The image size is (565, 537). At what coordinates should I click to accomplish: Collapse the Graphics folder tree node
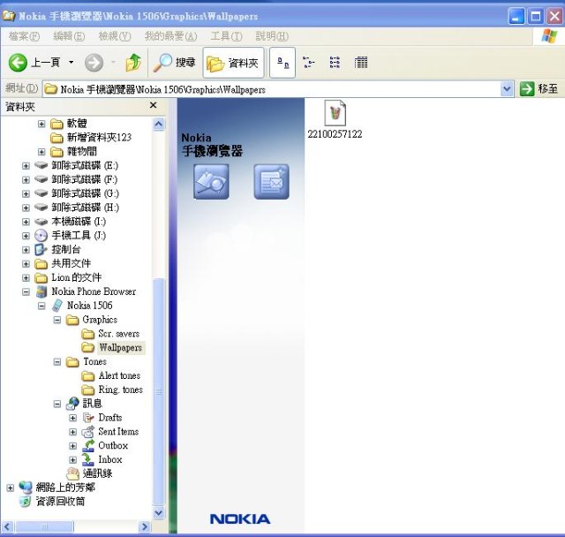(x=57, y=320)
